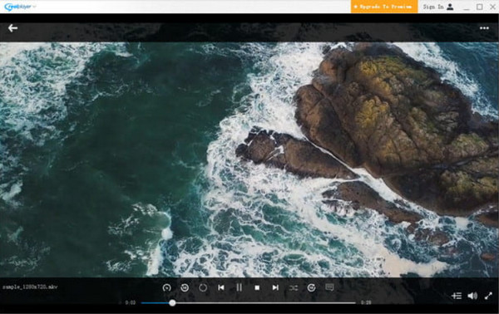Stop the video playback
Viewport: 499px width, 314px height.
(257, 287)
